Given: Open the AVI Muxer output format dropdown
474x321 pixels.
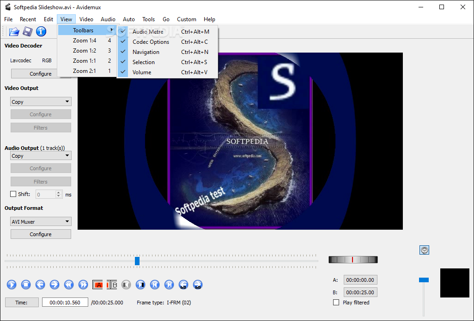Looking at the screenshot, I should [41, 221].
